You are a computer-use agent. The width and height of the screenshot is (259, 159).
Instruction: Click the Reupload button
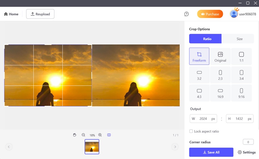pyautogui.click(x=40, y=14)
